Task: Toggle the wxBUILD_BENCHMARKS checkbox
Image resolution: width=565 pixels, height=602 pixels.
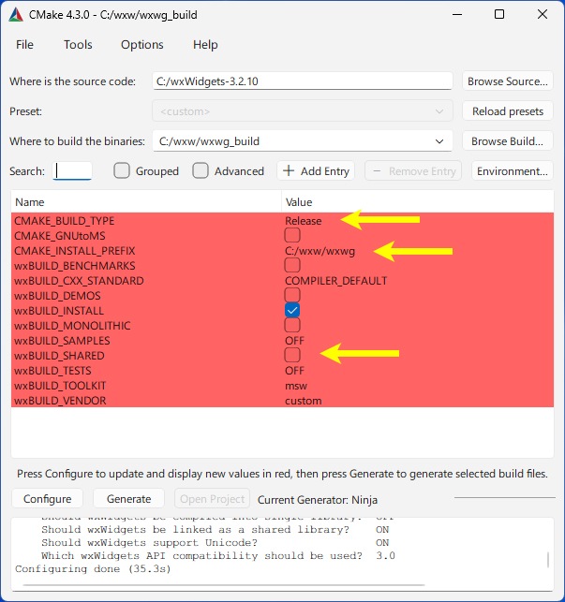Action: pyautogui.click(x=292, y=265)
